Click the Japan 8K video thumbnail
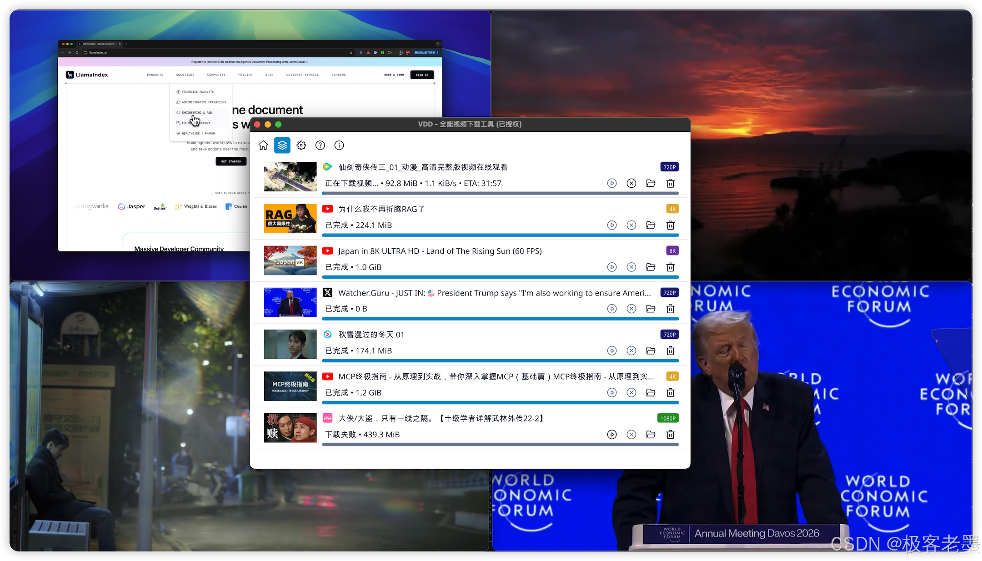This screenshot has height=561, width=982. click(291, 260)
